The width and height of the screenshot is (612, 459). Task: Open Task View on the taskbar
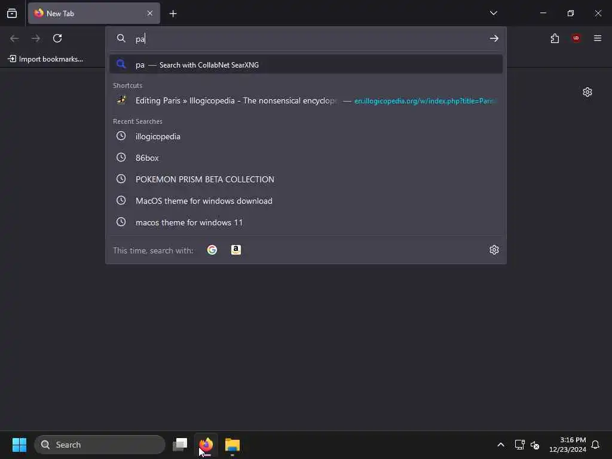click(180, 445)
